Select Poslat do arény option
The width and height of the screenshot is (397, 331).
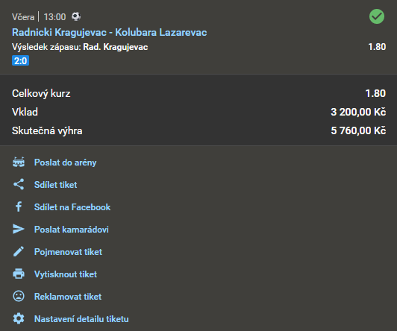(66, 163)
